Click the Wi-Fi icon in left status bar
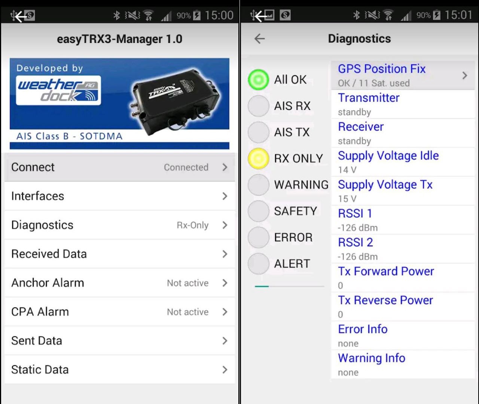 149,15
